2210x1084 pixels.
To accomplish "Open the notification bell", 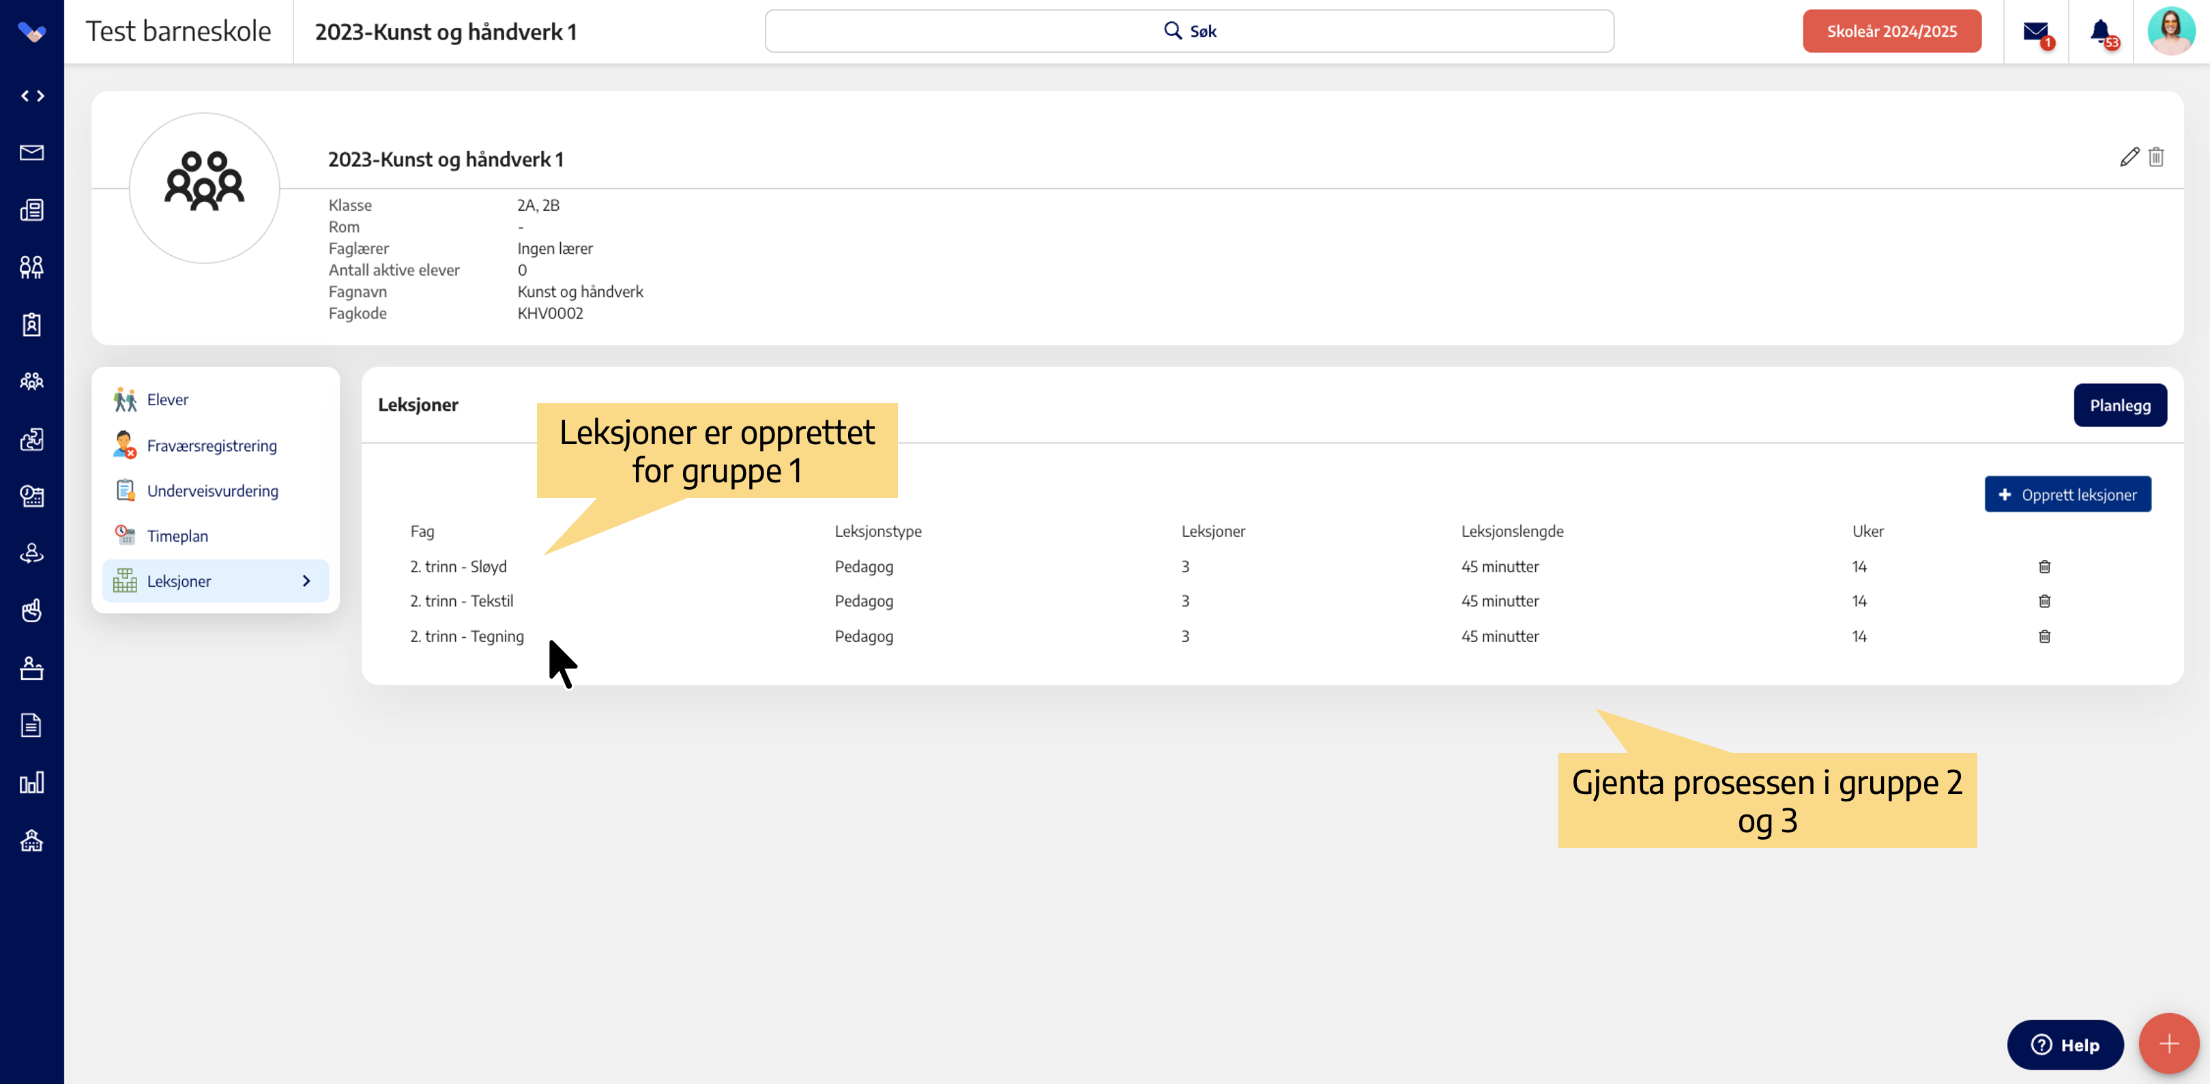I will [2101, 32].
